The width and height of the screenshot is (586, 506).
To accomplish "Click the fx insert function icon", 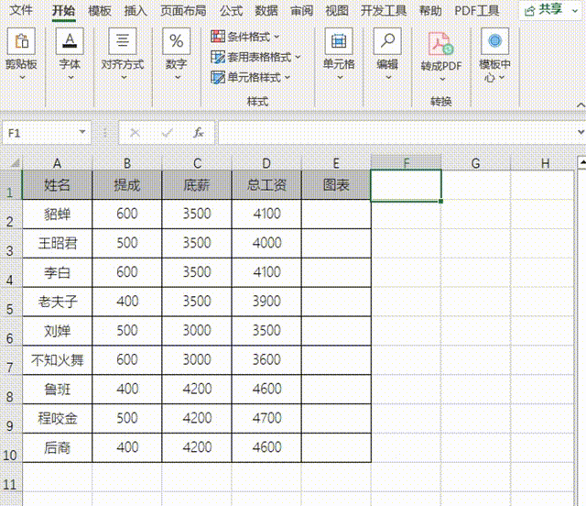I will point(199,133).
